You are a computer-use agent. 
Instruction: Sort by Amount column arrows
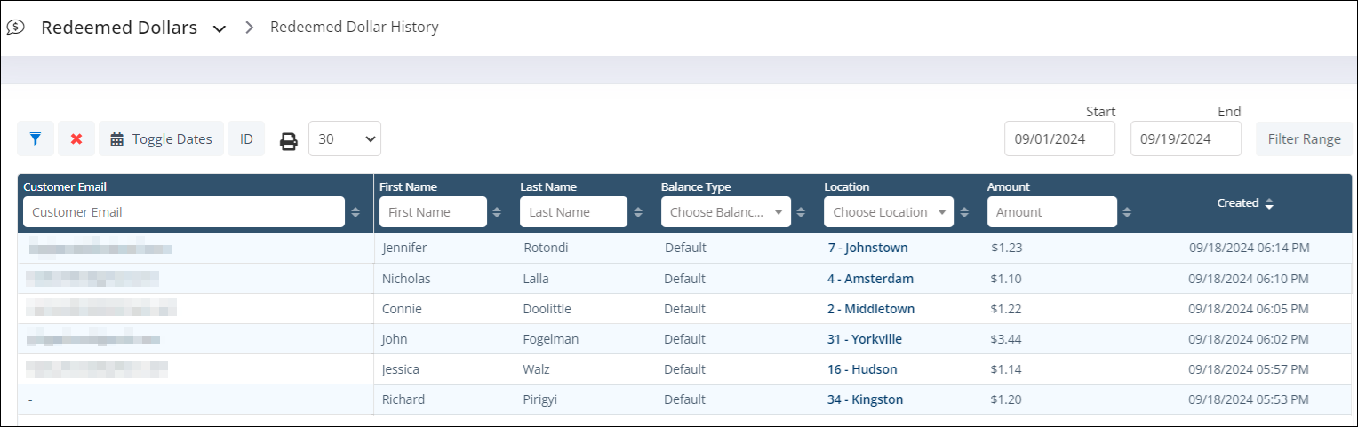pos(1127,212)
